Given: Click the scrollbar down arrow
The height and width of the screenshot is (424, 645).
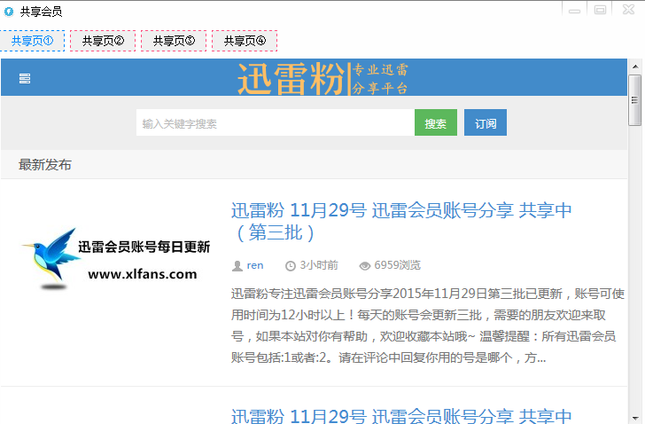Looking at the screenshot, I should point(635,419).
